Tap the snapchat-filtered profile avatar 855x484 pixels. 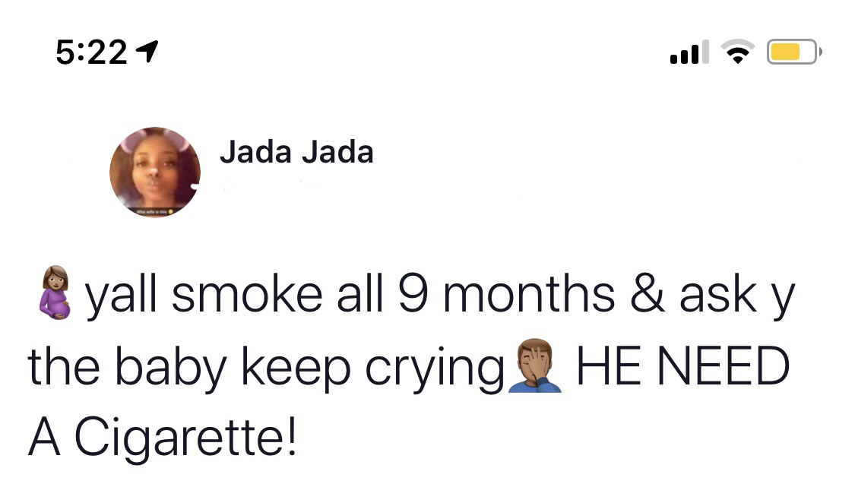point(154,172)
